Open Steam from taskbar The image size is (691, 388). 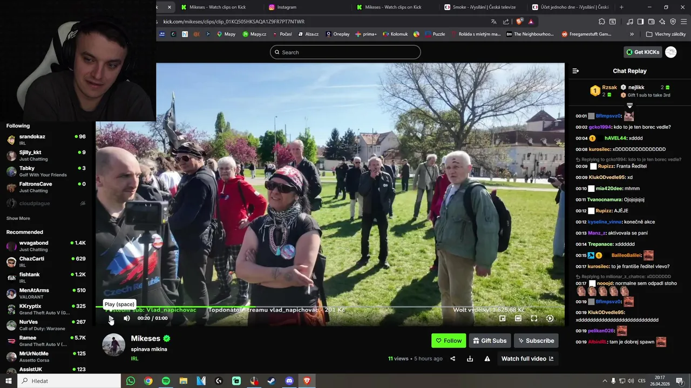[272, 381]
